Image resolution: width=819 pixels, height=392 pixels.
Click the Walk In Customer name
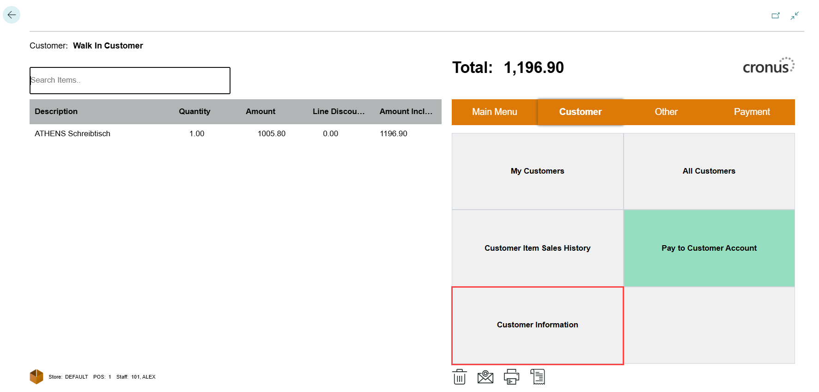coord(108,46)
